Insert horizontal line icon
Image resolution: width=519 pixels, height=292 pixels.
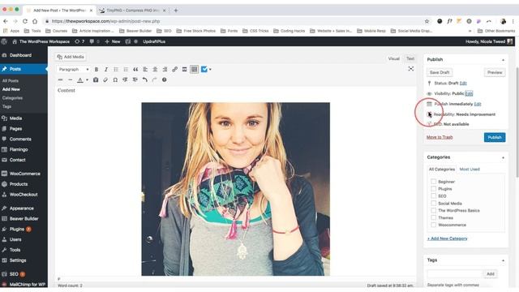[x=71, y=79]
